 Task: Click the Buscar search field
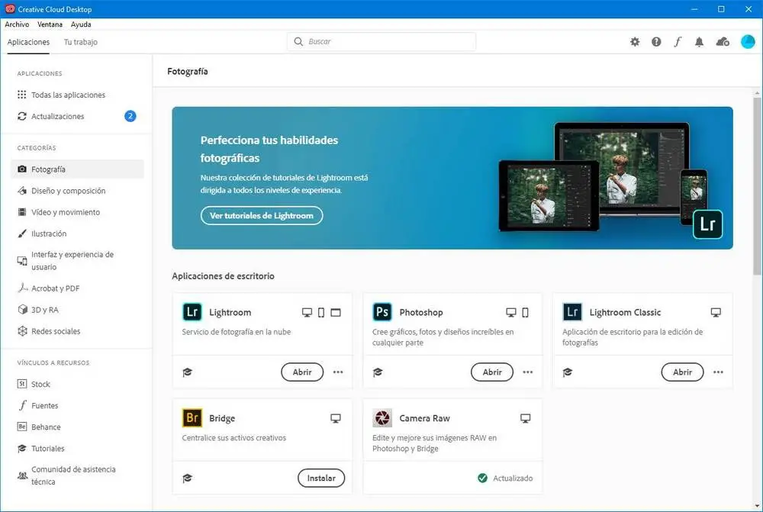tap(381, 42)
